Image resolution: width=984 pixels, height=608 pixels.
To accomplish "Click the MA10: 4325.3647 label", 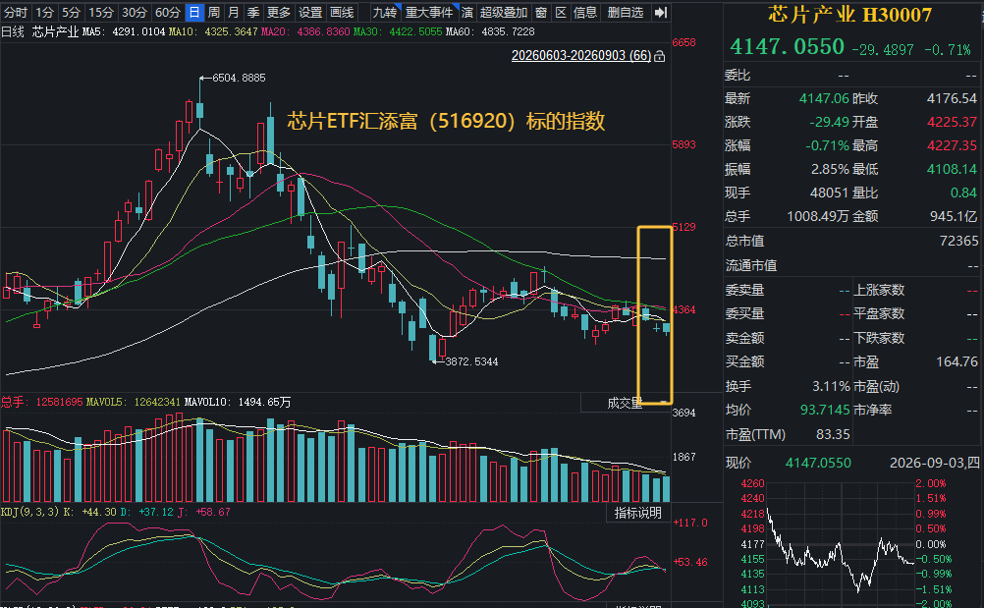I will 213,31.
